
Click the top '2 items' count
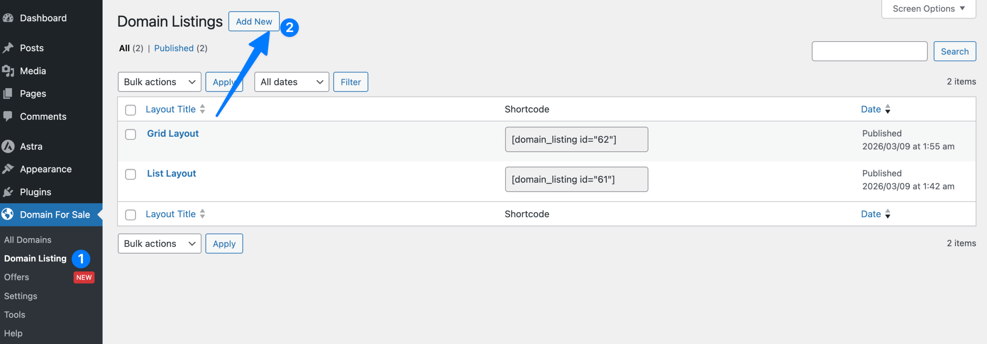961,82
